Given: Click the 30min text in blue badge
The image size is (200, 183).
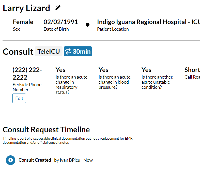Looking at the screenshot, I should click(x=82, y=51).
